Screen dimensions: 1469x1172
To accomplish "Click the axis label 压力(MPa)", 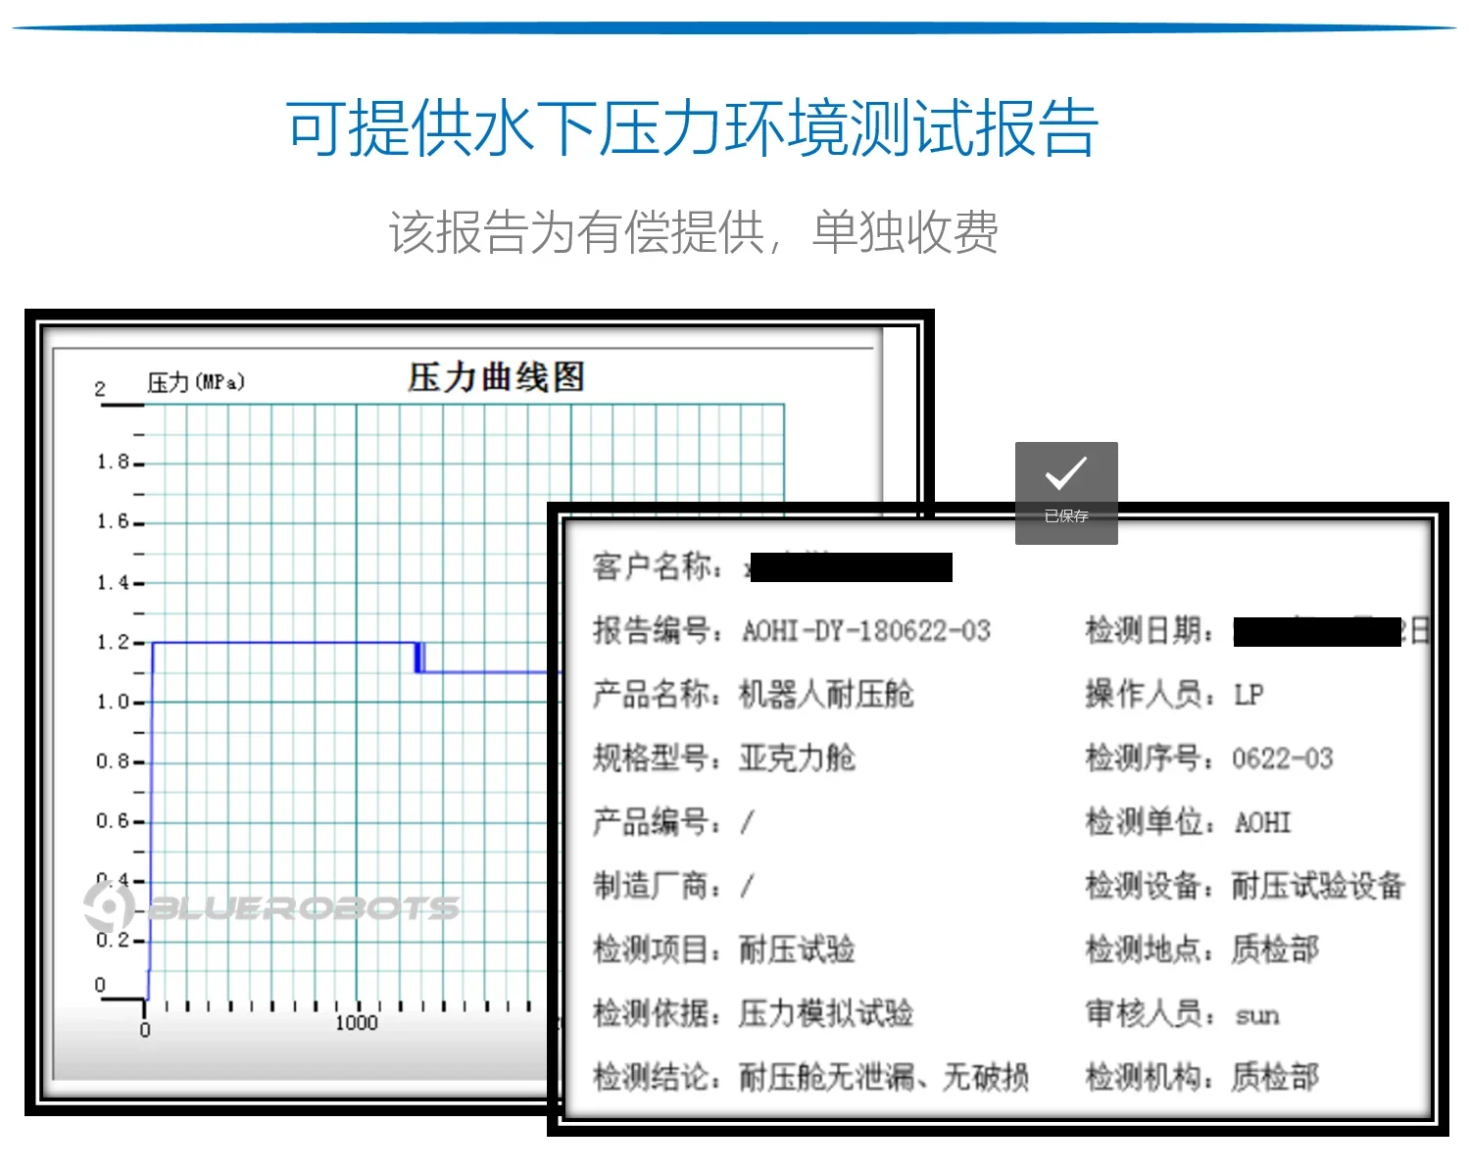I will (x=196, y=382).
